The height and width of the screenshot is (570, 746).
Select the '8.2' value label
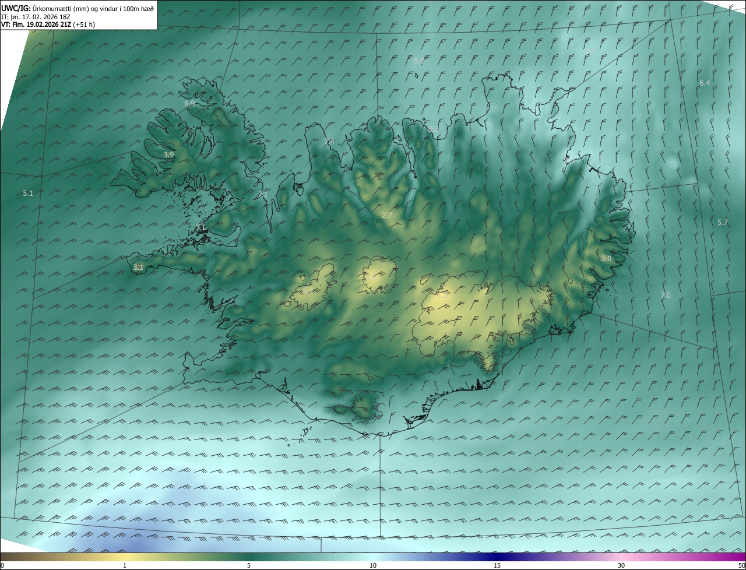tap(433, 129)
